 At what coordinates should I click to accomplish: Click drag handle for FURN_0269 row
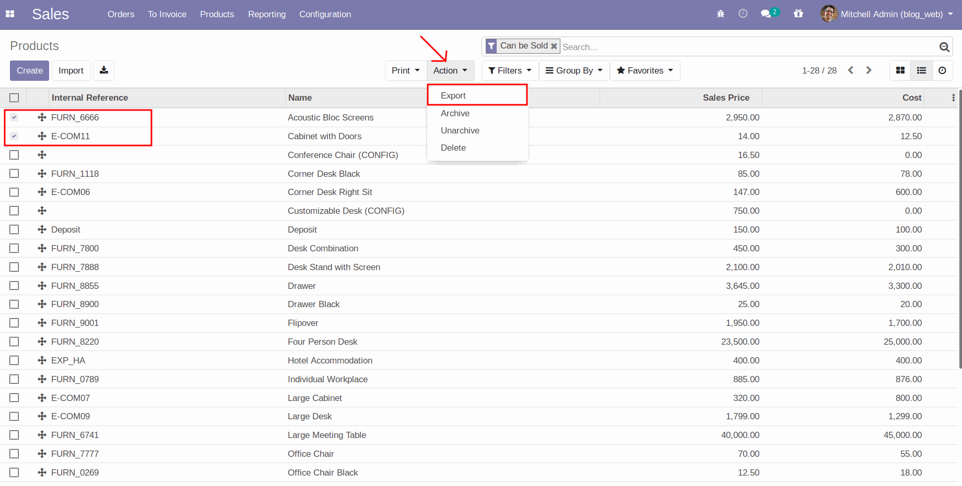(x=42, y=472)
